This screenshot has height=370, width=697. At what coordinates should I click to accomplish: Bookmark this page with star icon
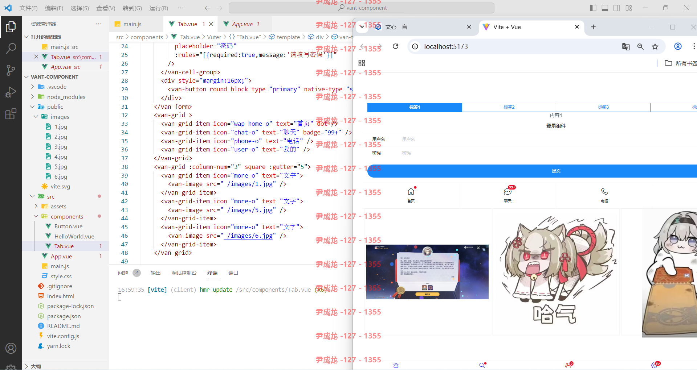pyautogui.click(x=655, y=46)
